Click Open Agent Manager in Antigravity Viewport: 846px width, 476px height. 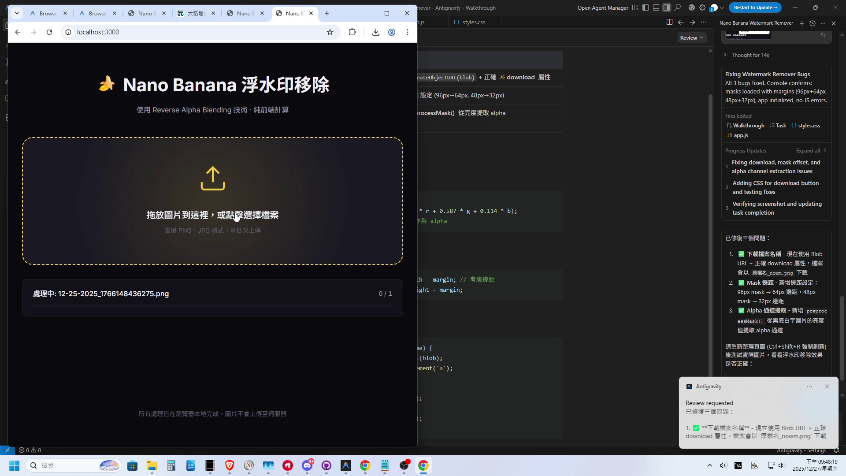(x=603, y=7)
